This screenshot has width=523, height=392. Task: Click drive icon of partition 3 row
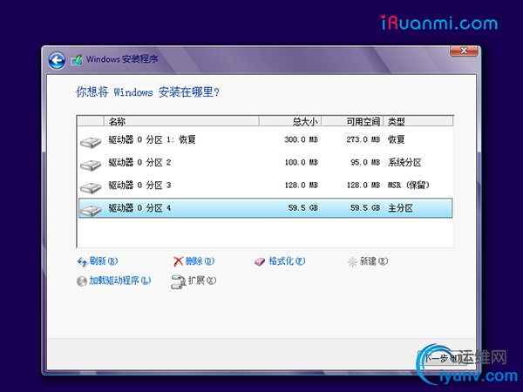pos(91,187)
